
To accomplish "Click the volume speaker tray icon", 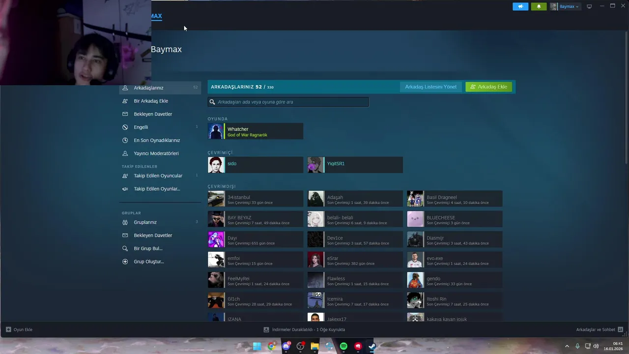I will pyautogui.click(x=596, y=346).
